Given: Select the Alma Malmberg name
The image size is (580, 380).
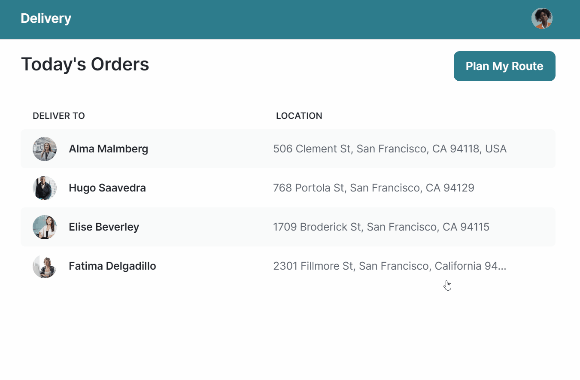Looking at the screenshot, I should tap(108, 149).
